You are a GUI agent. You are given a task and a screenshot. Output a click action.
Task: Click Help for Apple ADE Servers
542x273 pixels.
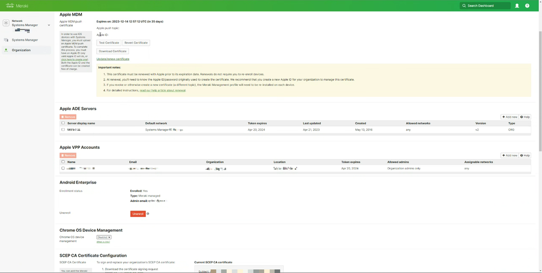pyautogui.click(x=525, y=117)
